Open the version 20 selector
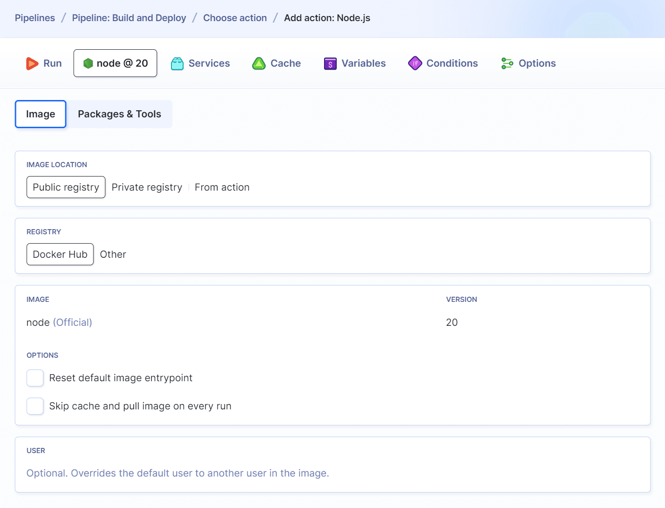 click(x=452, y=323)
